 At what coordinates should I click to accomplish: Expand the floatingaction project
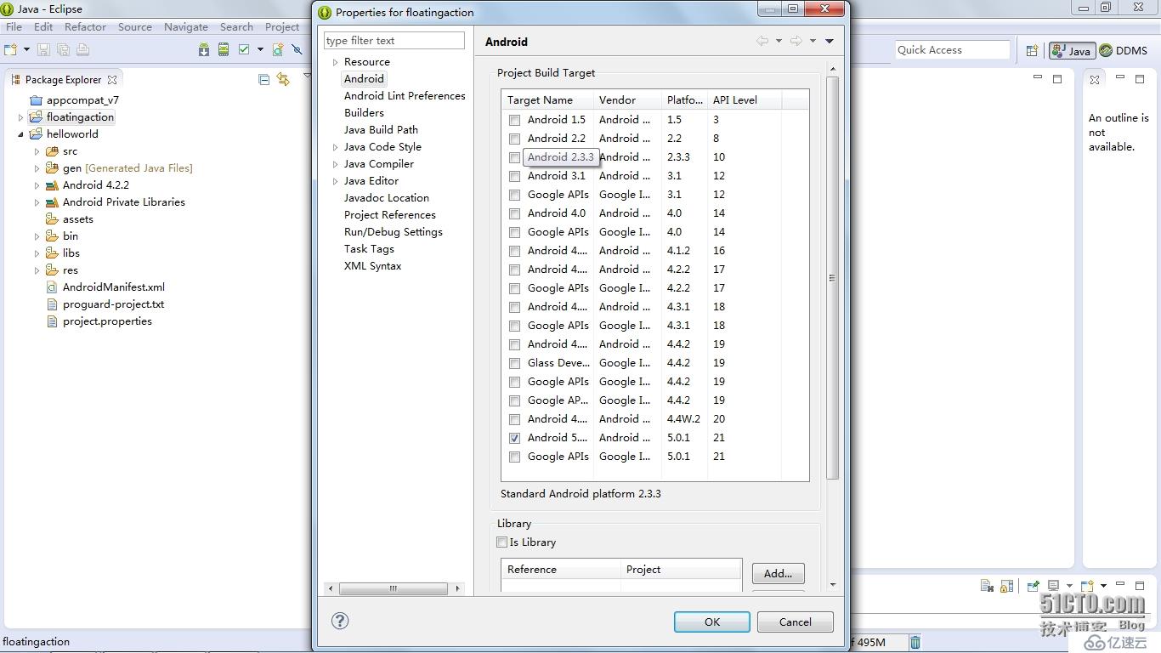pyautogui.click(x=21, y=117)
